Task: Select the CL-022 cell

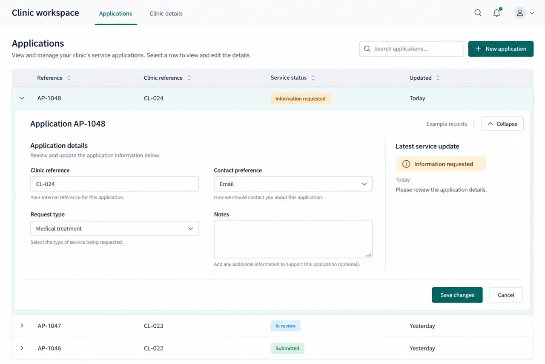Action: pyautogui.click(x=153, y=348)
